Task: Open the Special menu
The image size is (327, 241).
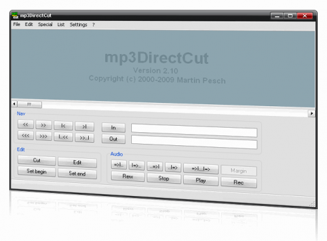Action: tap(45, 24)
